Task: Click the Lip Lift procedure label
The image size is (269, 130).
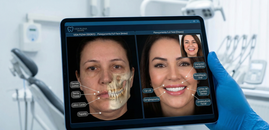Action: pyautogui.click(x=148, y=91)
